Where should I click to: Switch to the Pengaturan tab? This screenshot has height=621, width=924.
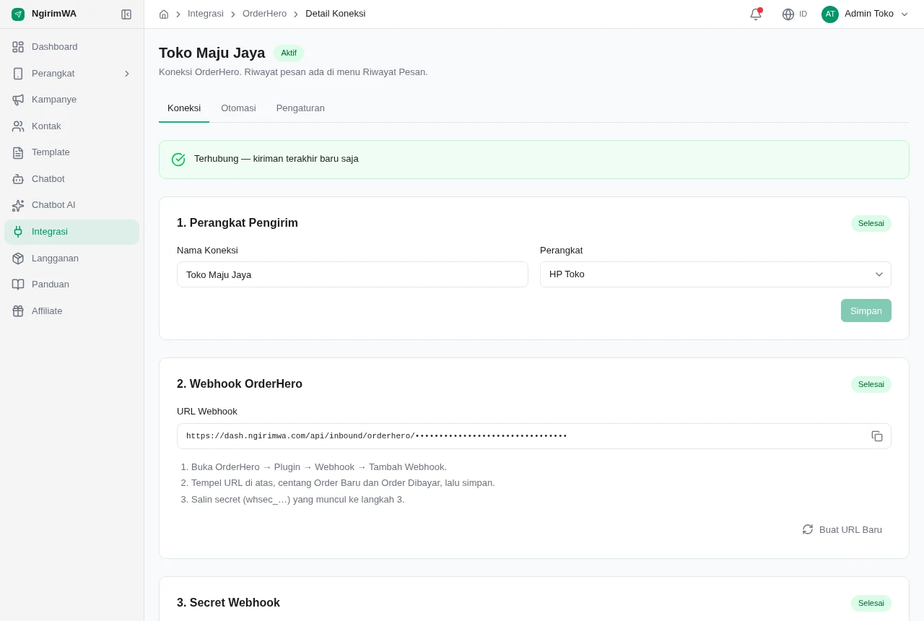(x=300, y=108)
